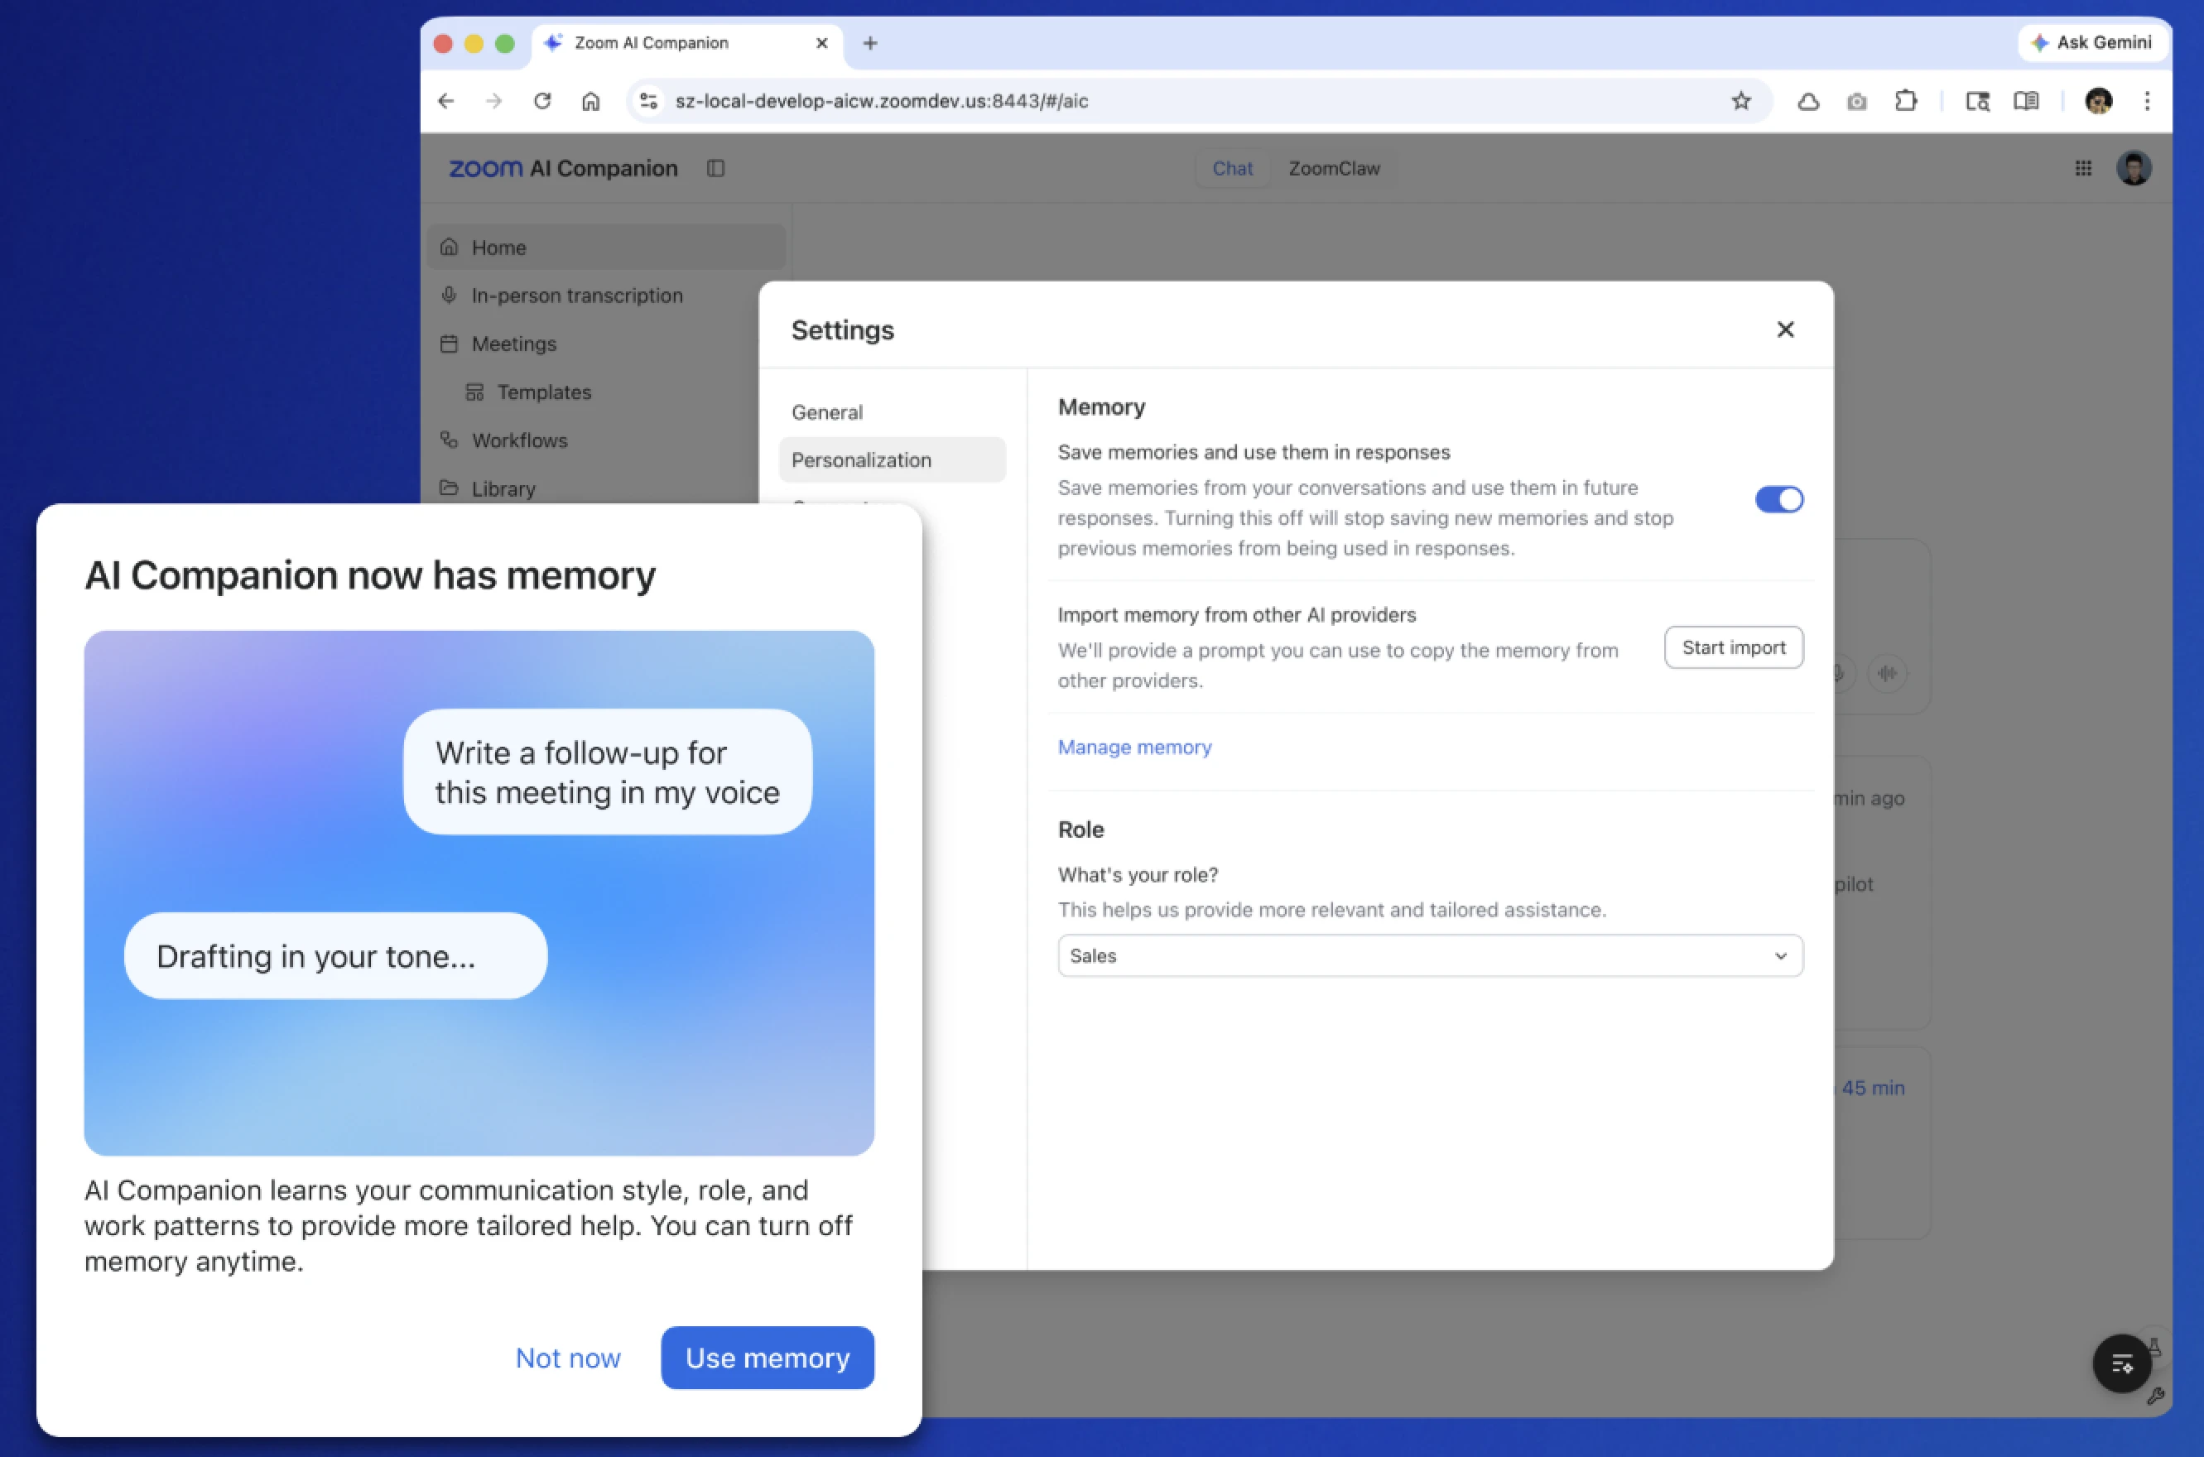Click the zoom AI Companion logo
This screenshot has width=2204, height=1457.
pos(563,168)
